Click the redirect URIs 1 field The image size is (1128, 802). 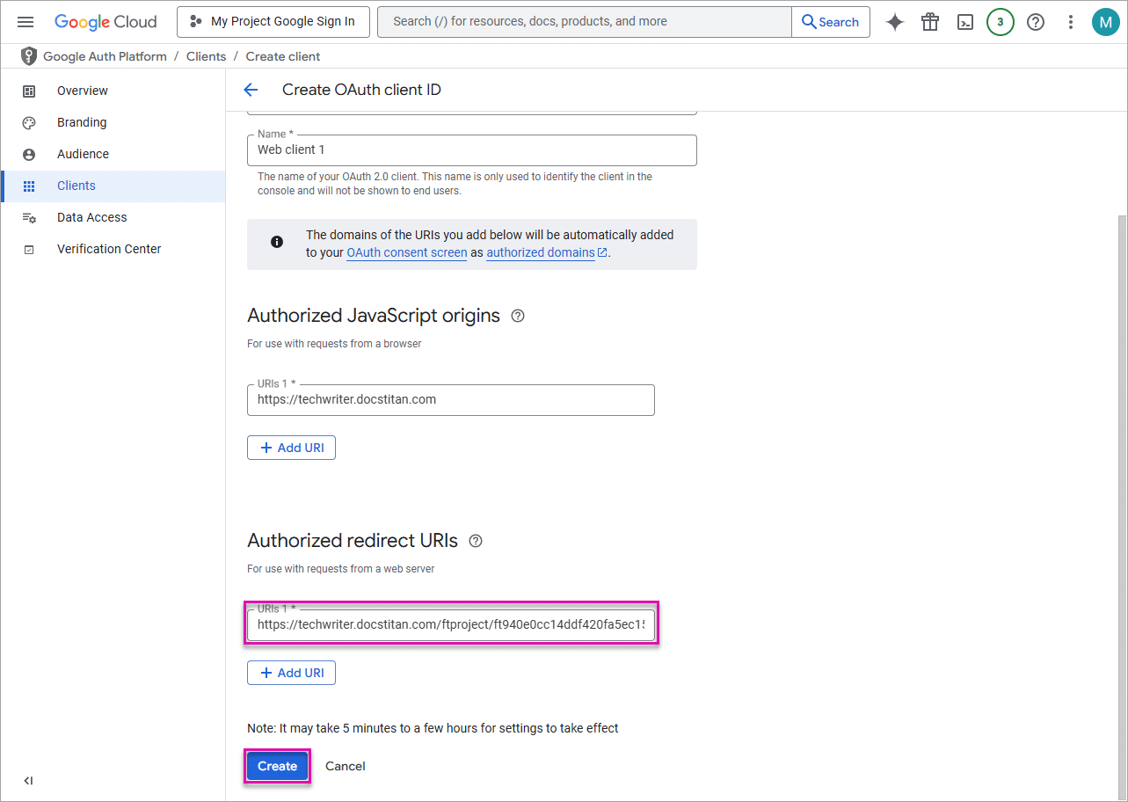point(451,625)
